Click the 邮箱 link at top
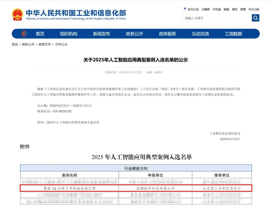This screenshot has width=272, height=214. [x=226, y=9]
